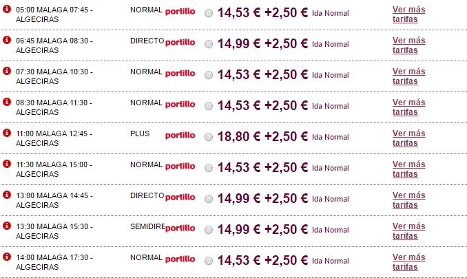467x278 pixels.
Task: Open Ver más tarifas for 05:00 trip
Action: tap(409, 14)
